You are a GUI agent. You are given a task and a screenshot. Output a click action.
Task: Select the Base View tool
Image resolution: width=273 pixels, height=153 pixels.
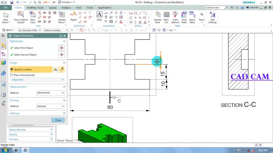pos(33,18)
